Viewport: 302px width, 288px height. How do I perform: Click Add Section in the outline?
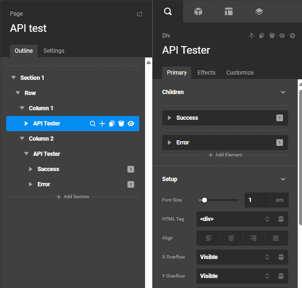coord(73,197)
